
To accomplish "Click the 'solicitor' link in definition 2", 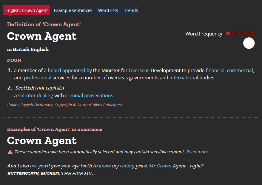I will (27, 95).
